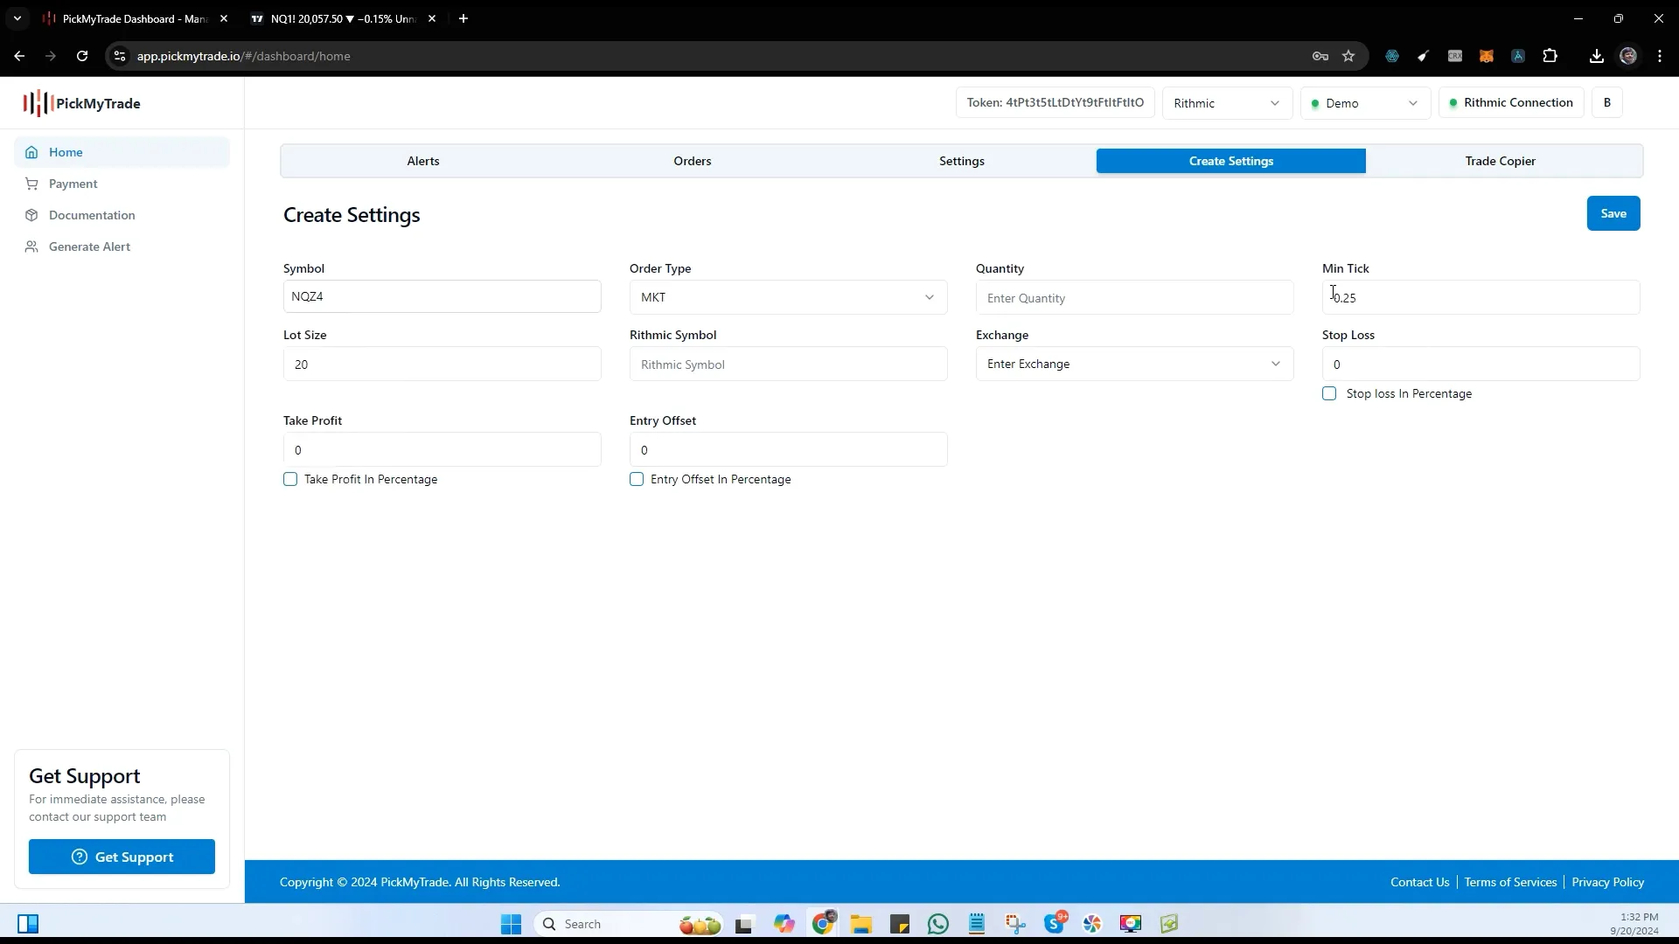The image size is (1679, 944).
Task: Click the Terms of Services link
Action: coord(1510,882)
